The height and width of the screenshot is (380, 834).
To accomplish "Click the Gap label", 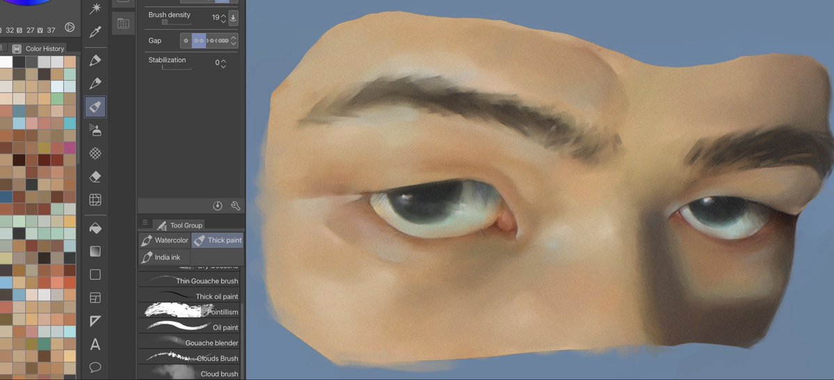I will tap(155, 40).
